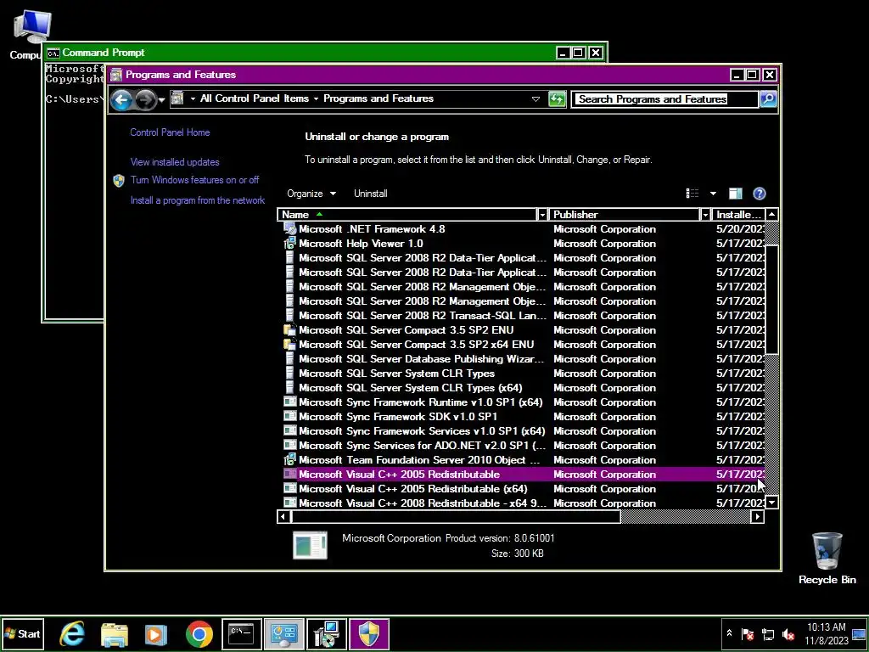
Task: Launch Internet Explorer from taskbar
Action: (72, 634)
